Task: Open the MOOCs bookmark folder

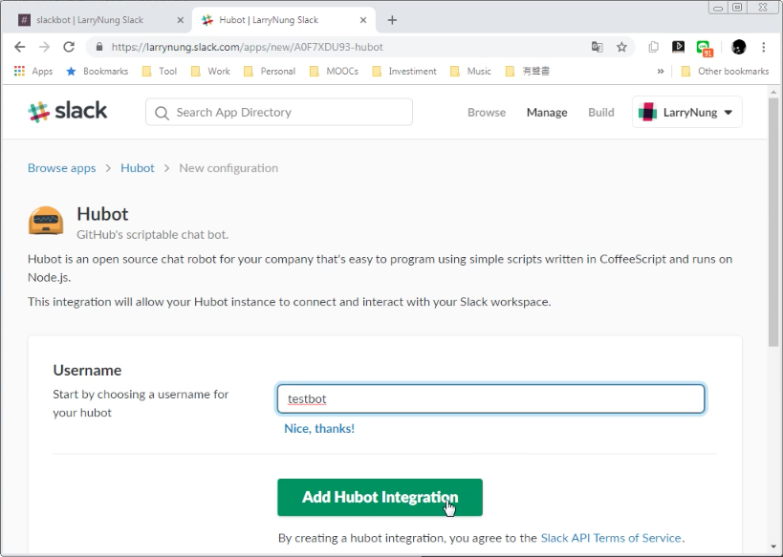Action: [x=334, y=71]
